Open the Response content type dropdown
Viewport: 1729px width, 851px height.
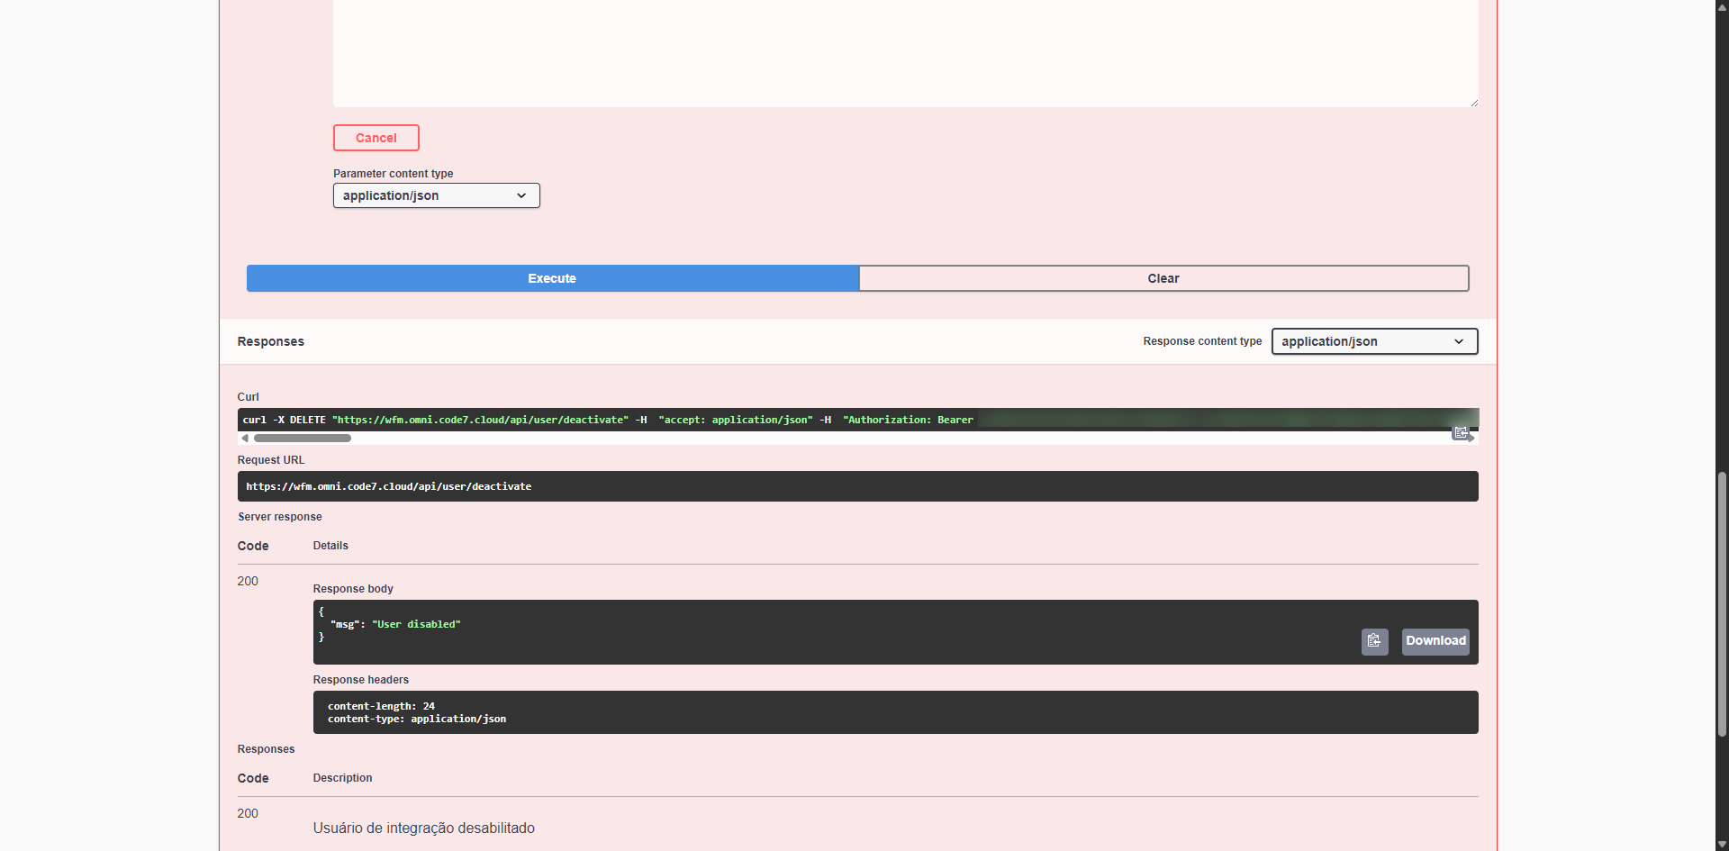point(1373,341)
